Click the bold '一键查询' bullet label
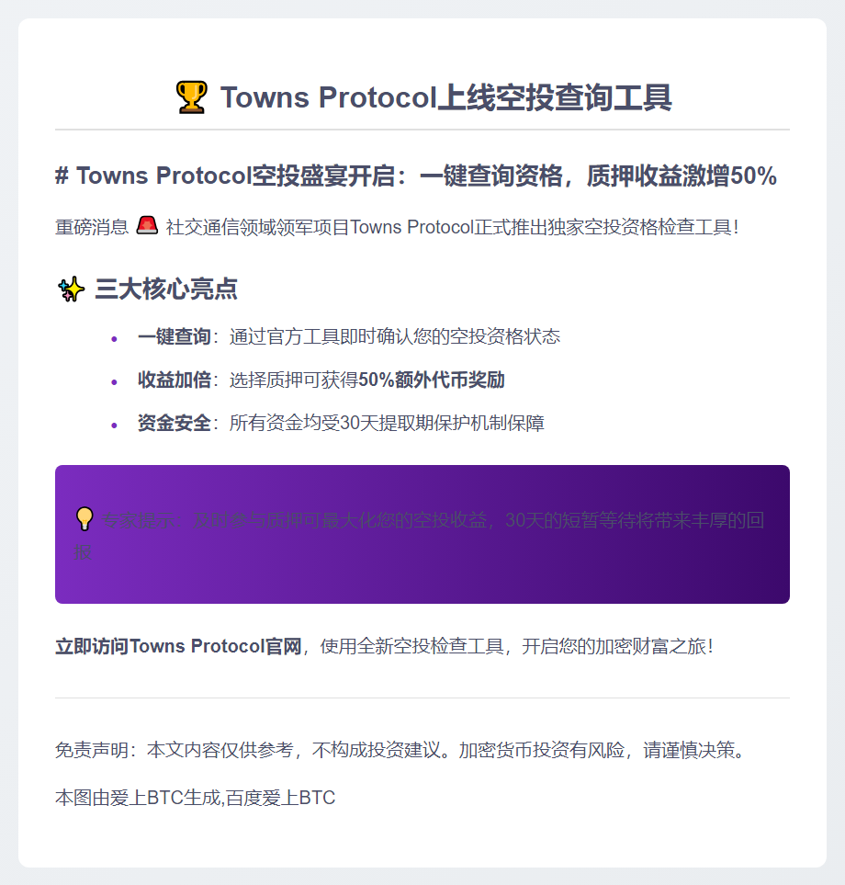The height and width of the screenshot is (885, 845). pyautogui.click(x=175, y=336)
